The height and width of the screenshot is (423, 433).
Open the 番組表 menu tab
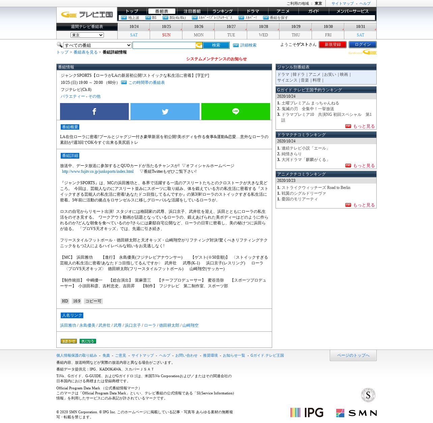coord(162,11)
